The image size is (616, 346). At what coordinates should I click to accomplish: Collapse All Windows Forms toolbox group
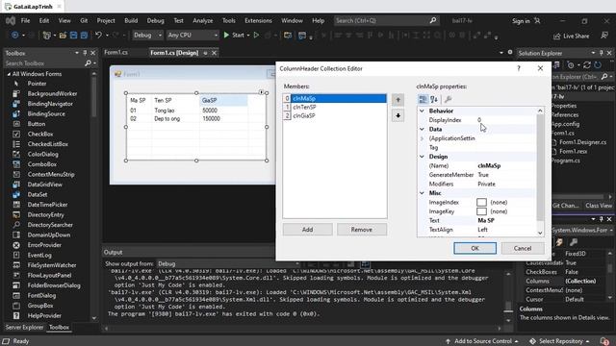(9, 74)
